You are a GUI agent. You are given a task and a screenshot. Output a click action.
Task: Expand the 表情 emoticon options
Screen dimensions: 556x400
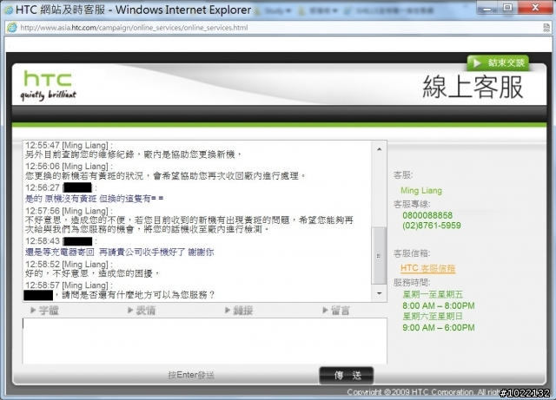142,311
